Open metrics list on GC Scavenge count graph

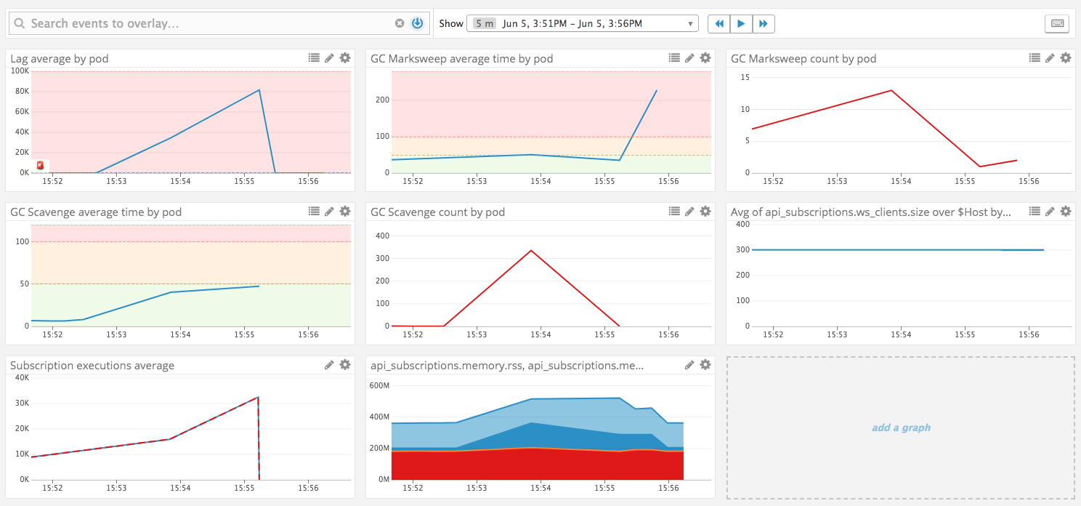tap(674, 211)
